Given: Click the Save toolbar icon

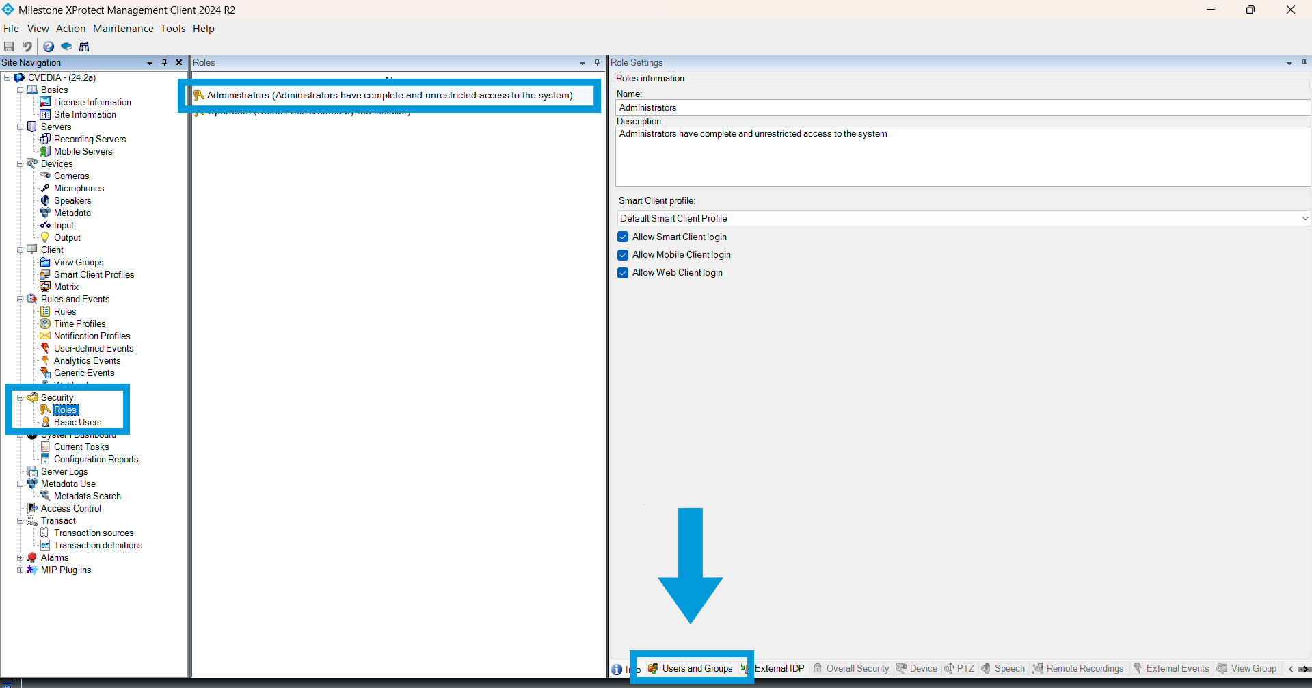Looking at the screenshot, I should (9, 47).
